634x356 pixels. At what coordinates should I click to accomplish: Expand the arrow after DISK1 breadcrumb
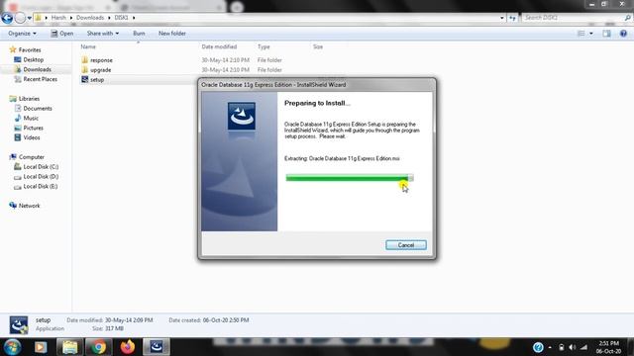coord(134,18)
